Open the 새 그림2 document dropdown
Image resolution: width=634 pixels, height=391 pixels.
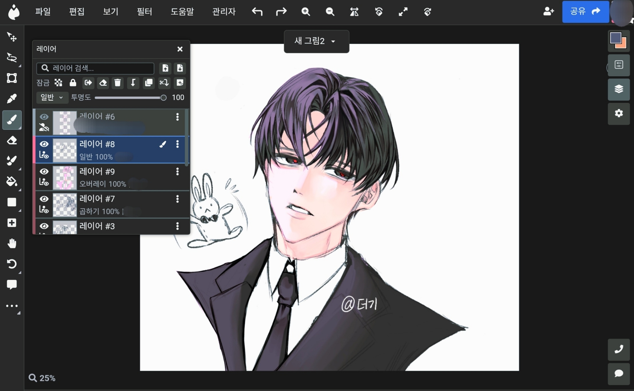tap(316, 41)
